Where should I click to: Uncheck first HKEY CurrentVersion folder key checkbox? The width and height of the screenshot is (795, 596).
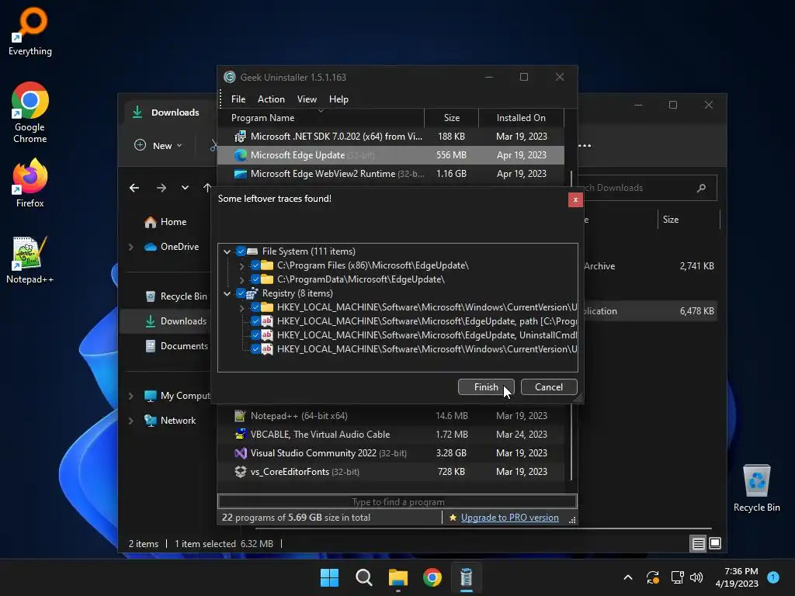tap(255, 307)
